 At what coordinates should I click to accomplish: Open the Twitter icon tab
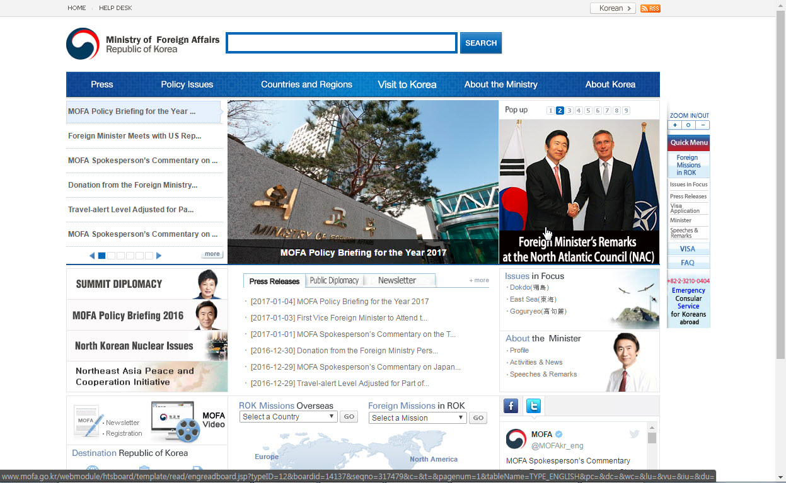(x=533, y=406)
